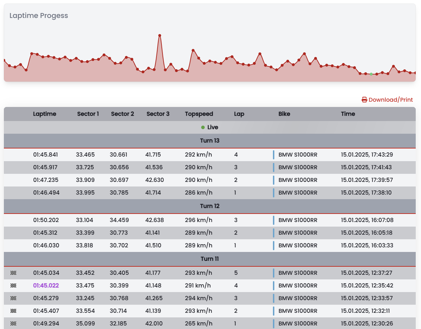Image resolution: width=421 pixels, height=329 pixels.
Task: Select the 01:50.202 laptime in Turn 12
Action: (46, 220)
